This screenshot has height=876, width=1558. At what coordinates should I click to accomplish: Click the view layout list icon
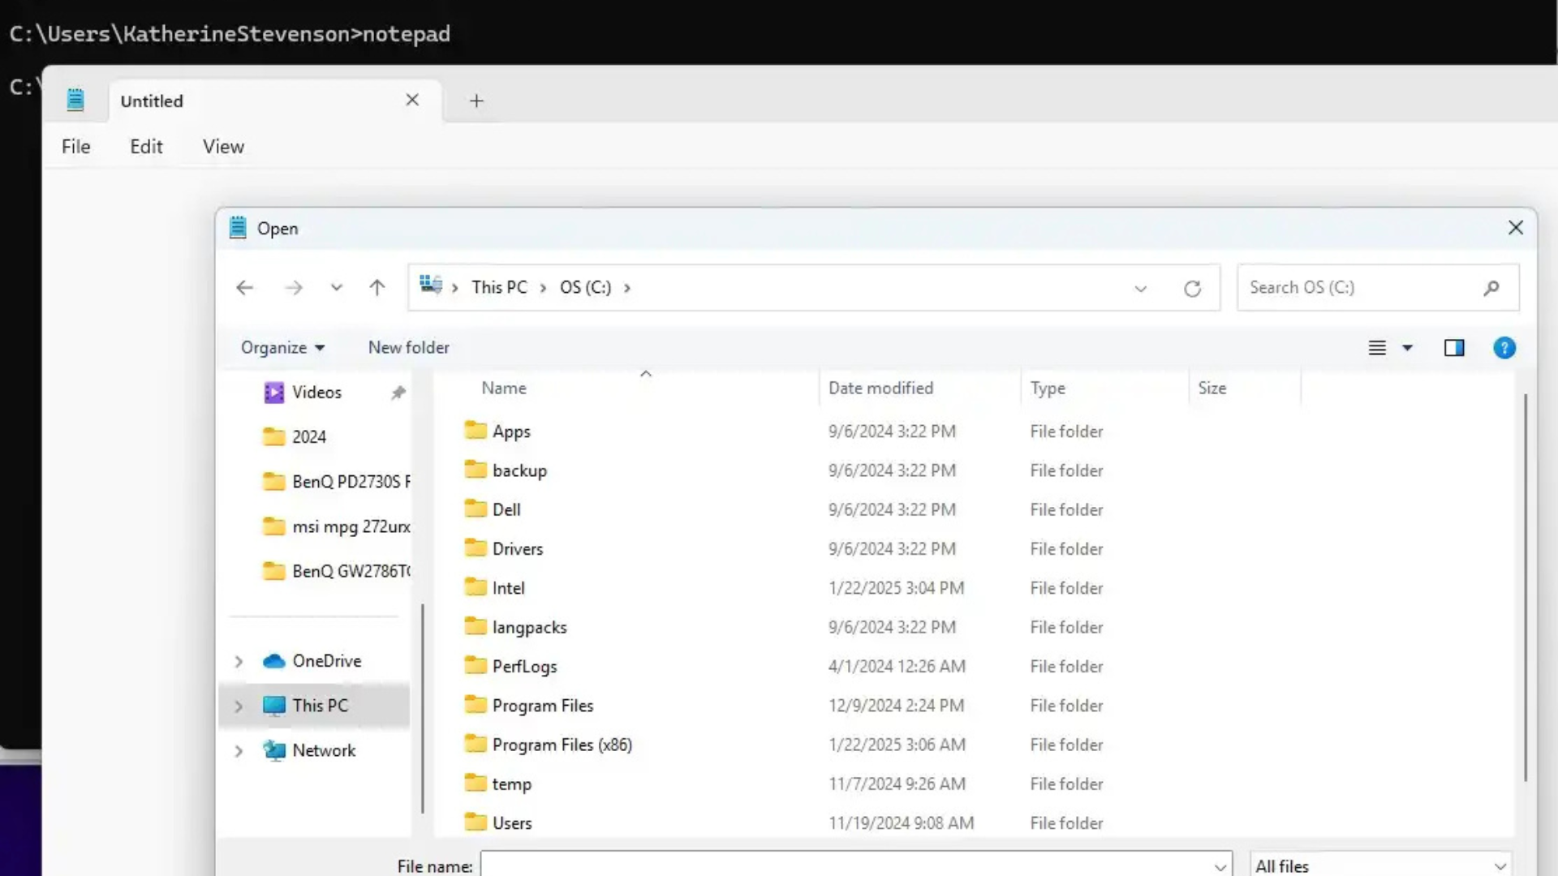(x=1377, y=348)
